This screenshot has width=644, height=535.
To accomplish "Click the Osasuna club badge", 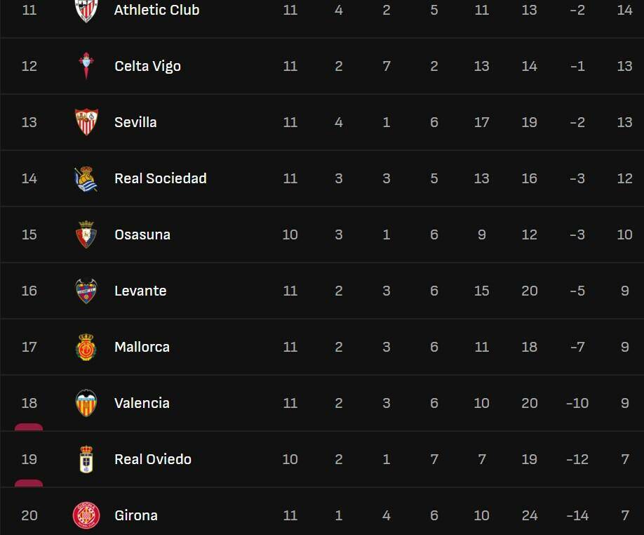I will point(86,235).
